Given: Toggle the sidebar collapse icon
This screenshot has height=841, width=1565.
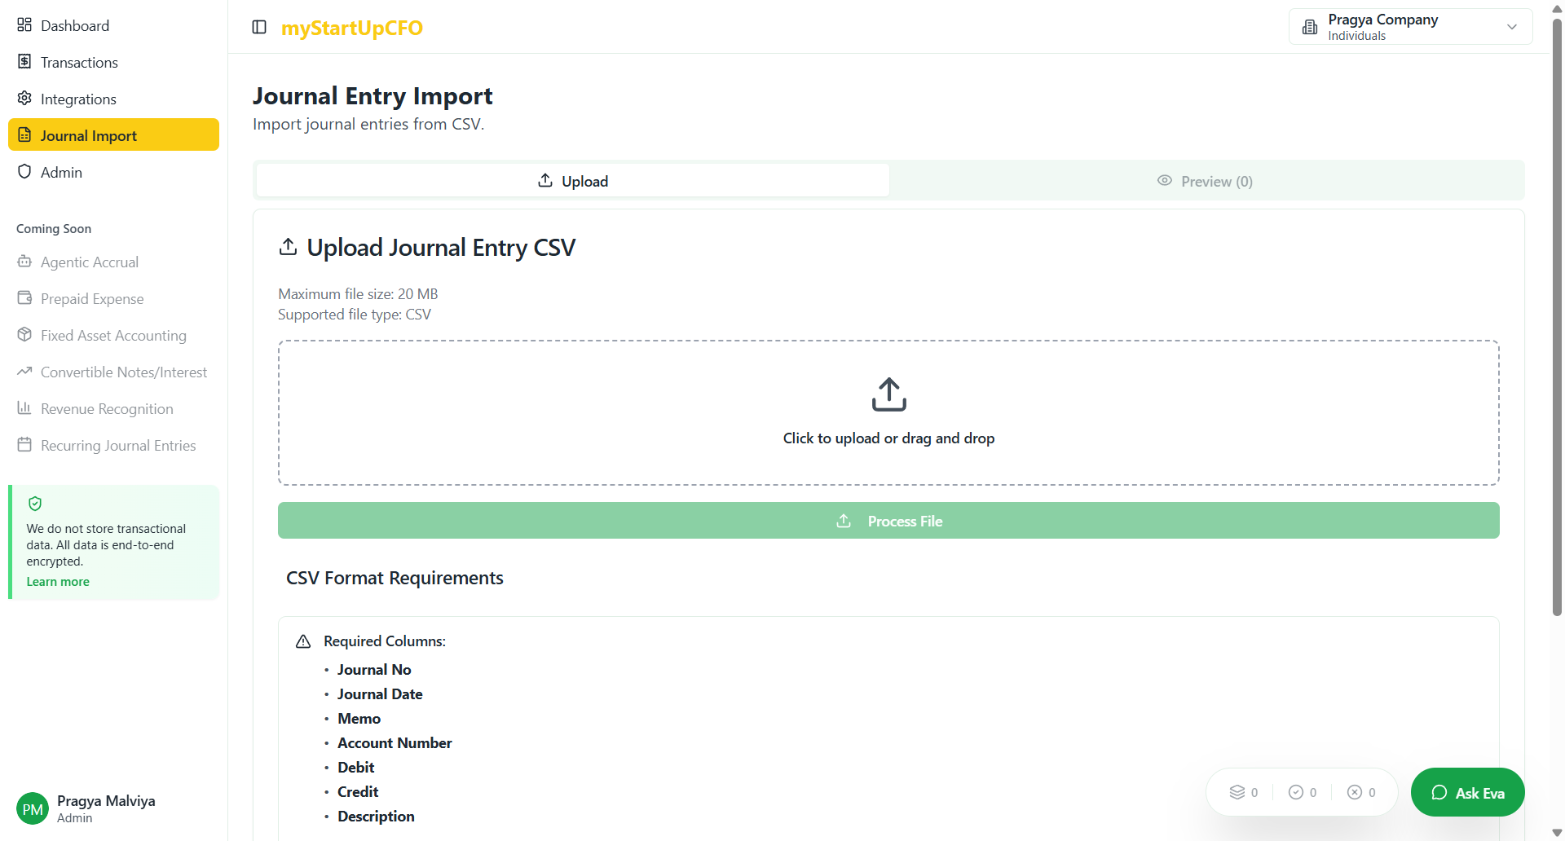Looking at the screenshot, I should pos(259,27).
